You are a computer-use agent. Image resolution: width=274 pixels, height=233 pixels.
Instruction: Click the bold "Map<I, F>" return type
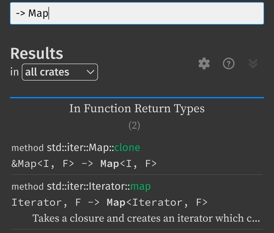129,164
